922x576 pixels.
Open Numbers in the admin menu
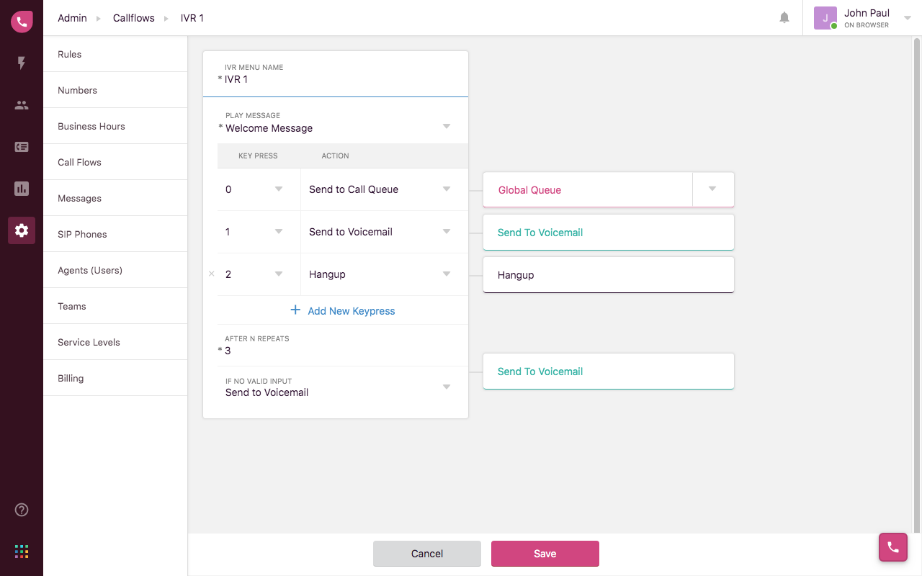[x=115, y=90]
